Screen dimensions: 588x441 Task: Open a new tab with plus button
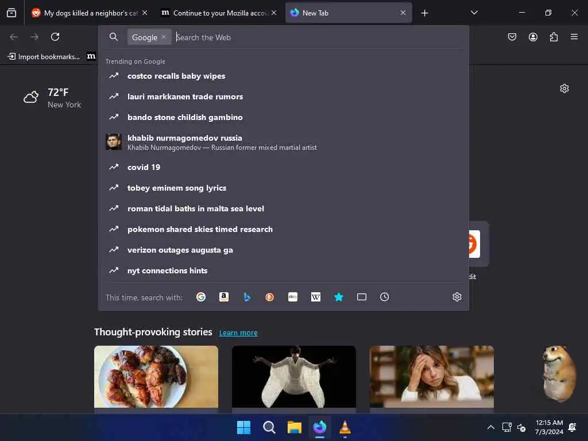click(424, 13)
